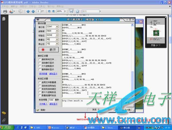Enable the 接收转向文件 checkbox
Image resolution: width=172 pixels, height=130 pixels.
40,60
